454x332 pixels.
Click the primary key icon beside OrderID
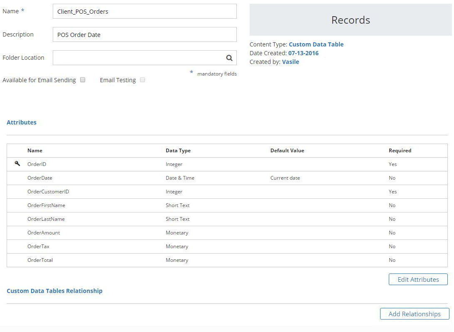point(17,164)
